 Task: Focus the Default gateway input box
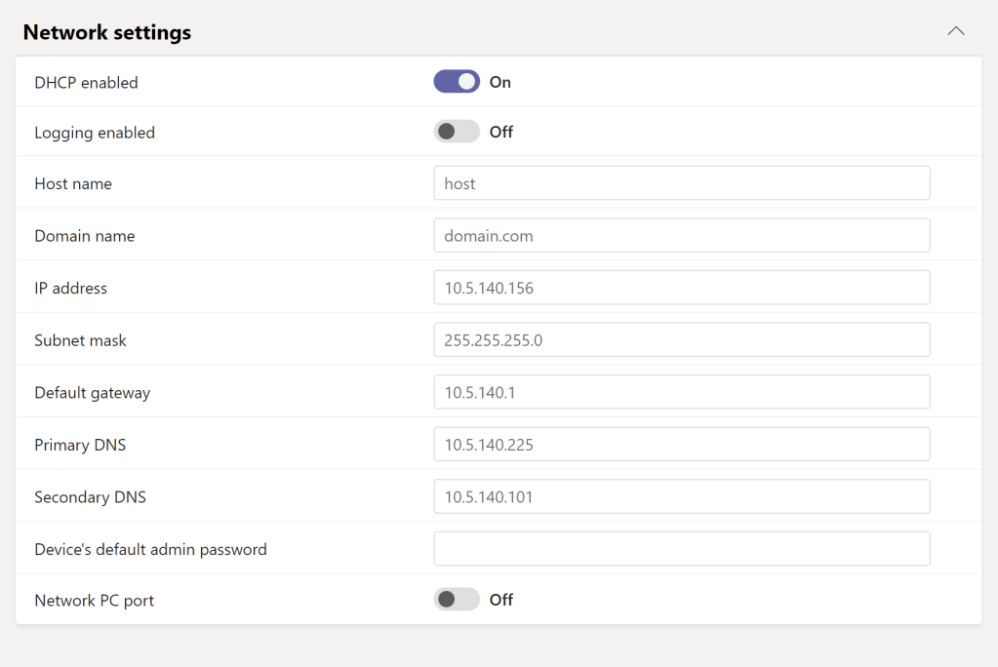[x=681, y=392]
